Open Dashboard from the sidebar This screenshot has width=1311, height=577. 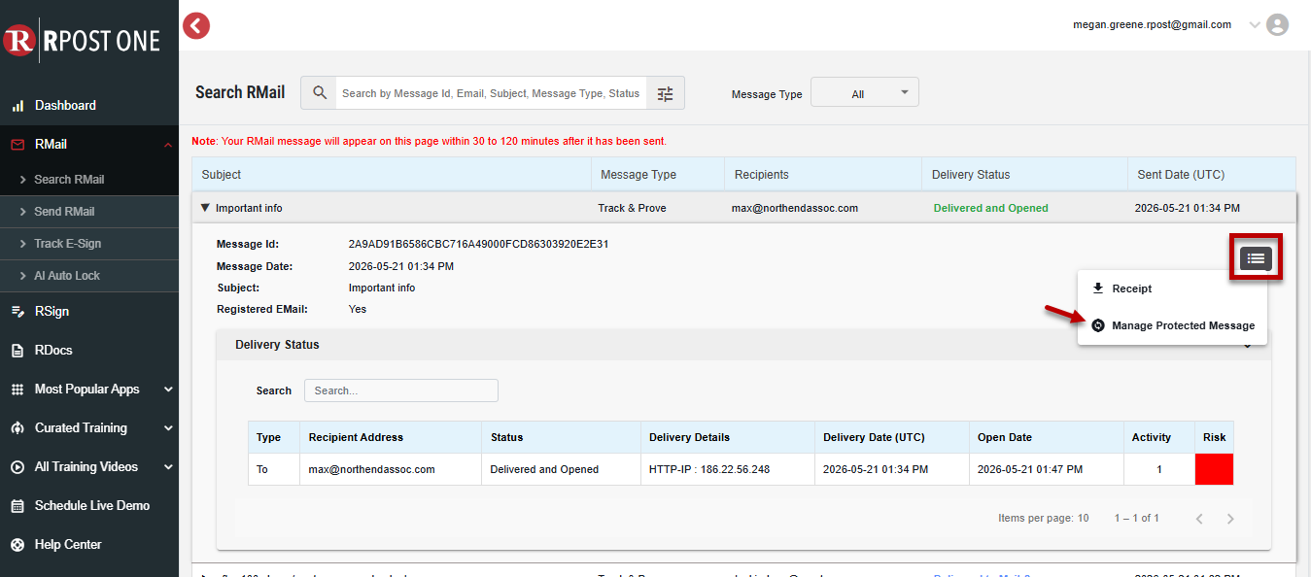(65, 105)
